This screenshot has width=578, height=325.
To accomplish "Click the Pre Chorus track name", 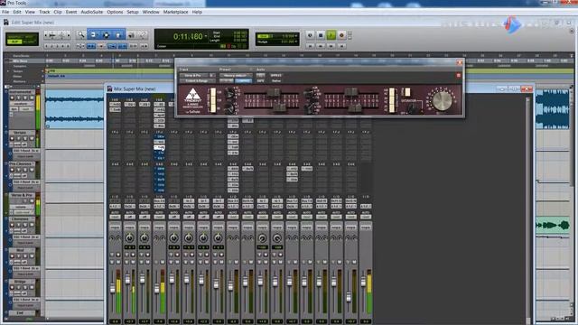I will click(x=21, y=163).
